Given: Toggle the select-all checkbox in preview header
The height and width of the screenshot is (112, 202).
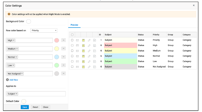Looking at the screenshot, I should (x=72, y=35).
